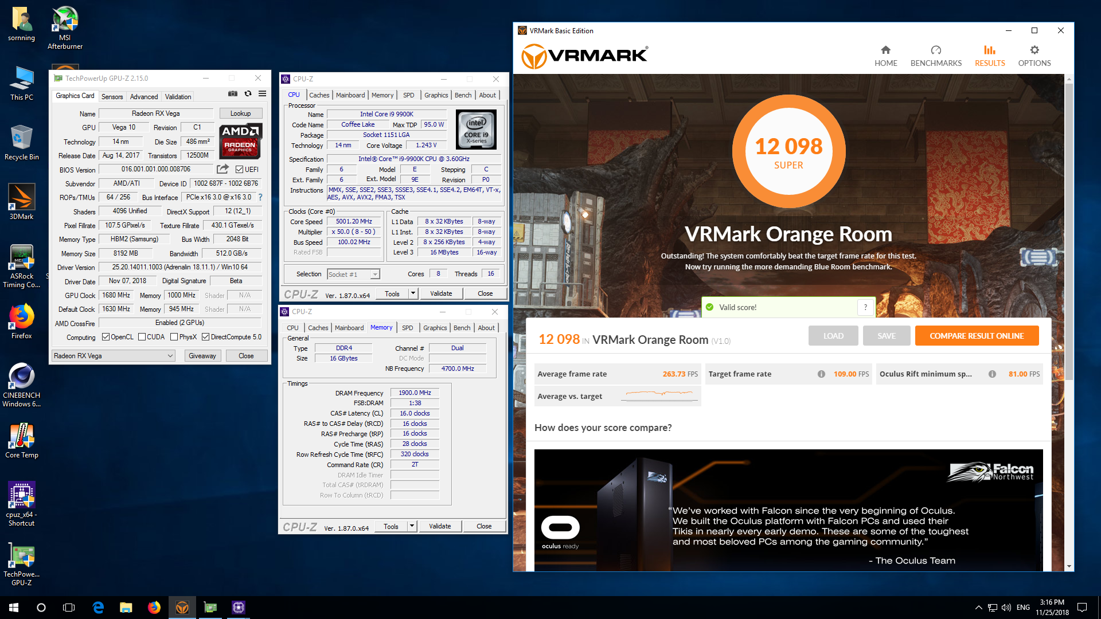Click Validate button in top CPU-Z

[x=441, y=293]
